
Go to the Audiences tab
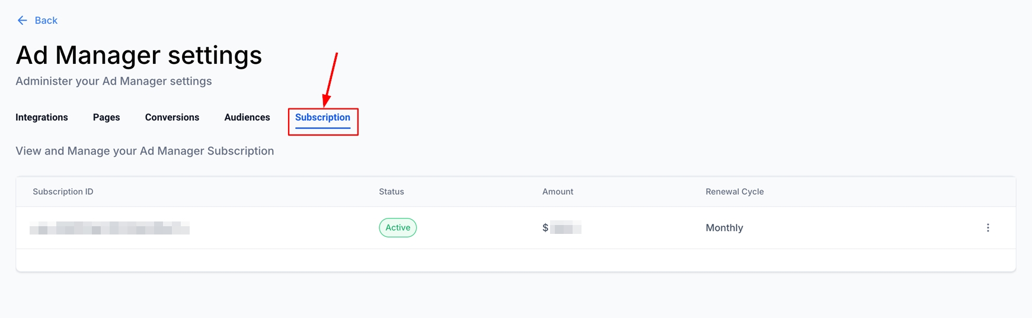(247, 117)
